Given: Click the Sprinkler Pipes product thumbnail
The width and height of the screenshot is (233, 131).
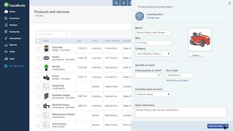Looking at the screenshot, I should [x=46, y=106].
